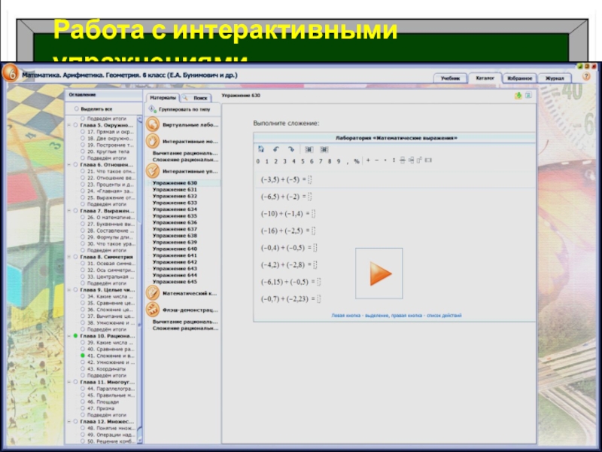Click the Виртуальные лаборатории orange icon
This screenshot has height=452, width=602.
coord(153,124)
